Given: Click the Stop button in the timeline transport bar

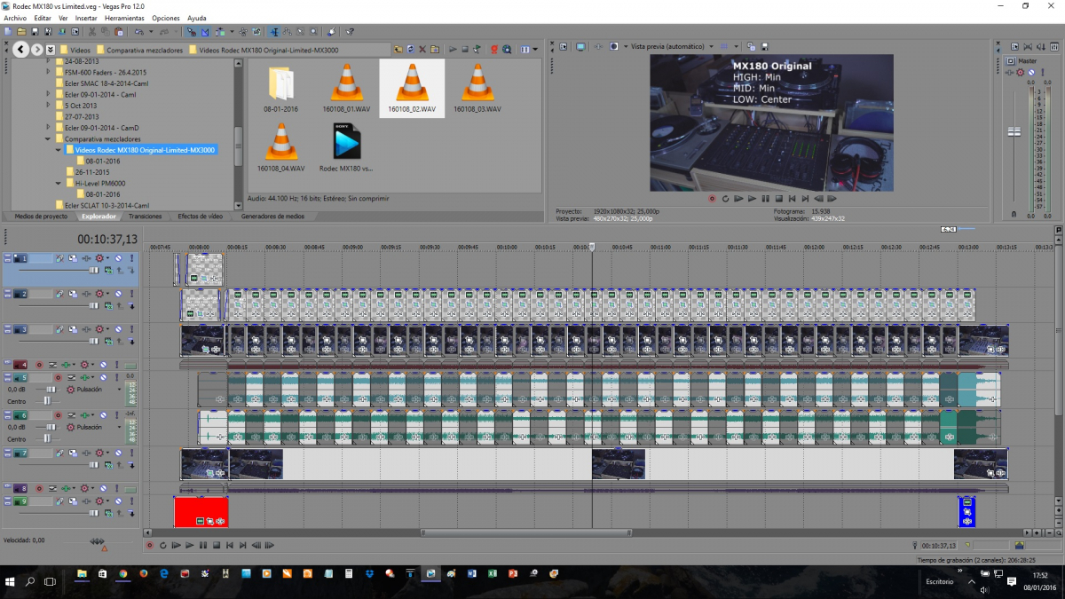Looking at the screenshot, I should pyautogui.click(x=217, y=545).
